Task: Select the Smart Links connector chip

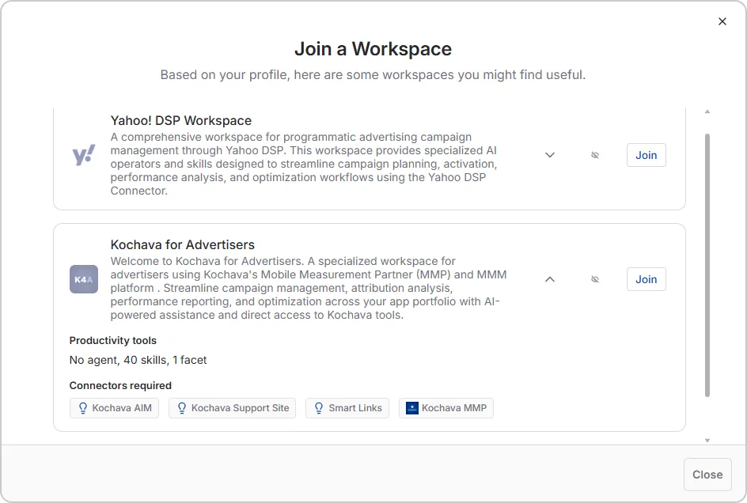Action: click(x=347, y=408)
